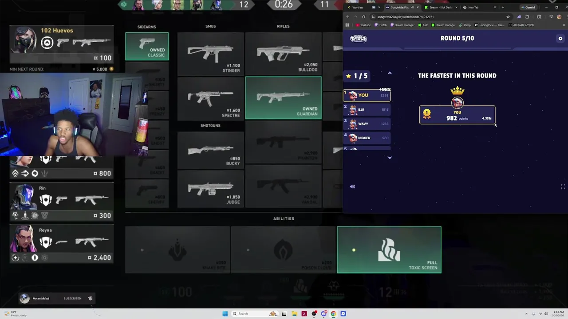Image resolution: width=568 pixels, height=319 pixels.
Task: Open the Mylan Makai channel avatar
Action: [24, 299]
